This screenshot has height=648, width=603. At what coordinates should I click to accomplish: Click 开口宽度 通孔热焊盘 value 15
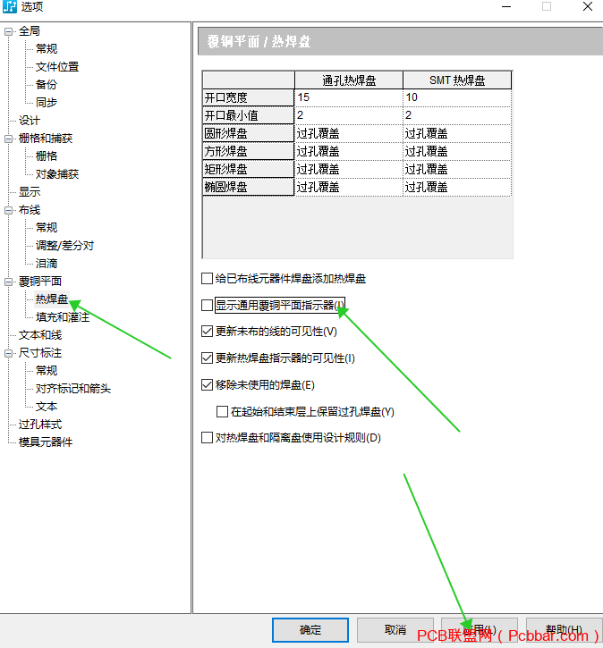349,97
